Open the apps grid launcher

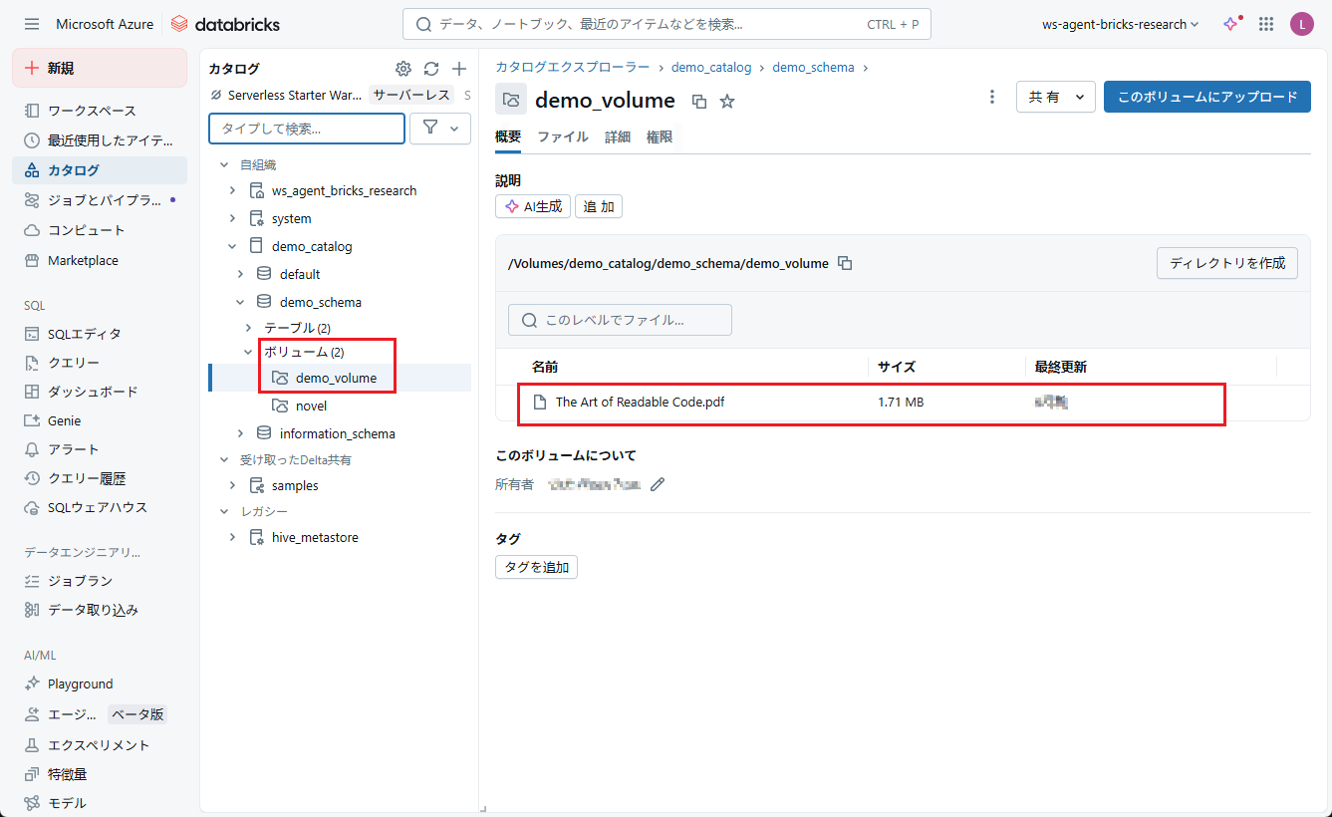click(x=1266, y=24)
